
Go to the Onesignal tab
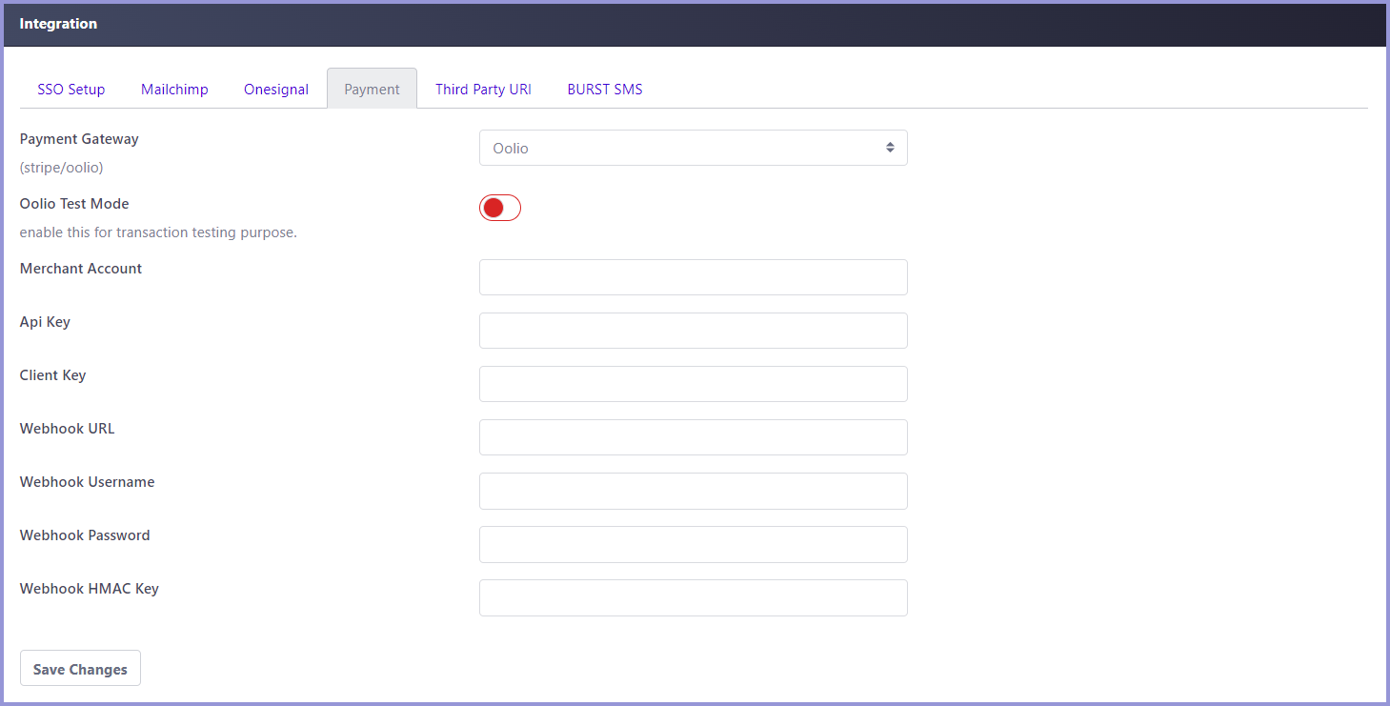[276, 90]
